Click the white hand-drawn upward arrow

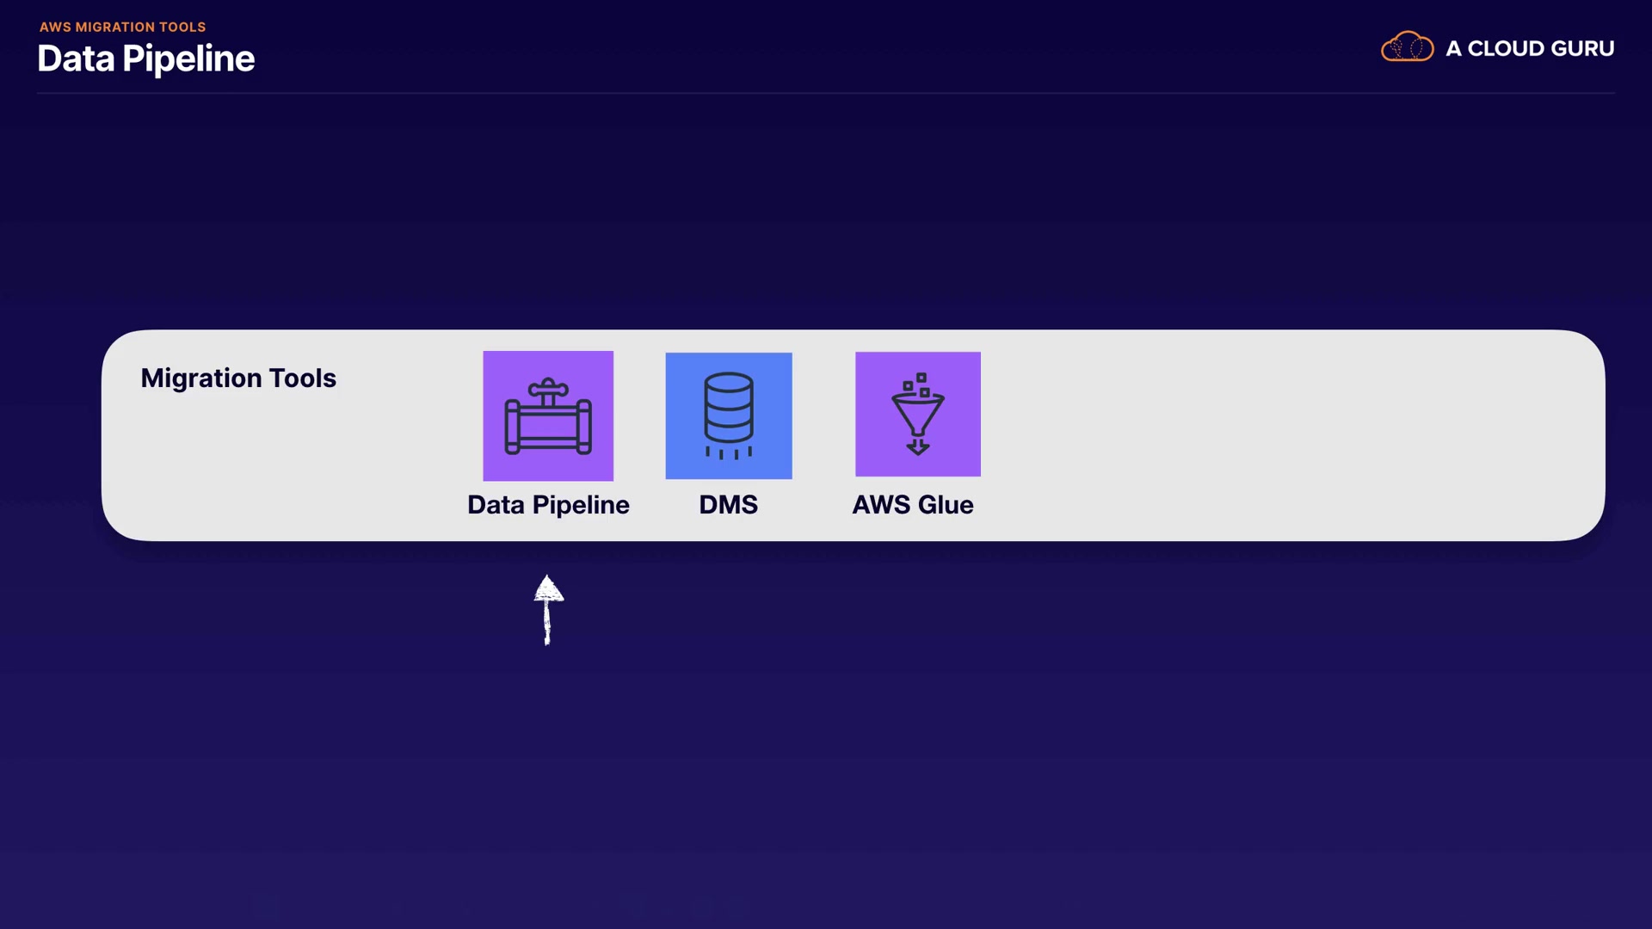tap(548, 611)
